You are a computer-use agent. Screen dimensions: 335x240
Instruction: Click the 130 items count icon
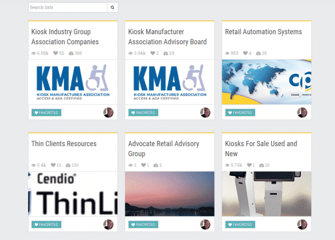(68, 165)
